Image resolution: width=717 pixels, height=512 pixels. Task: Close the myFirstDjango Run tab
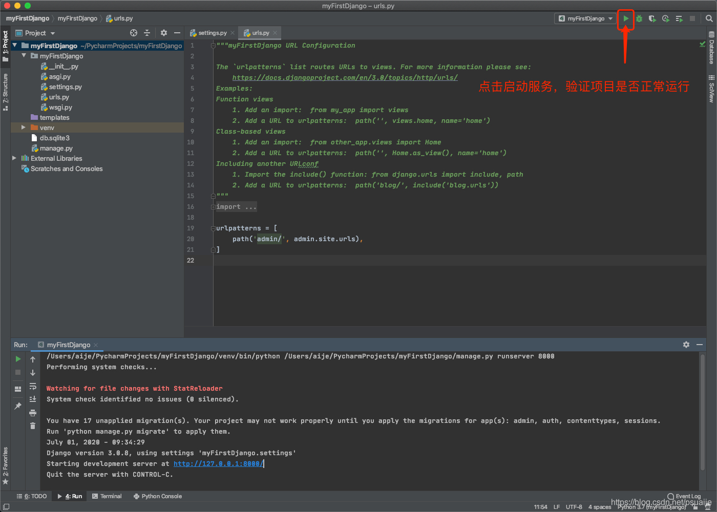coord(96,345)
